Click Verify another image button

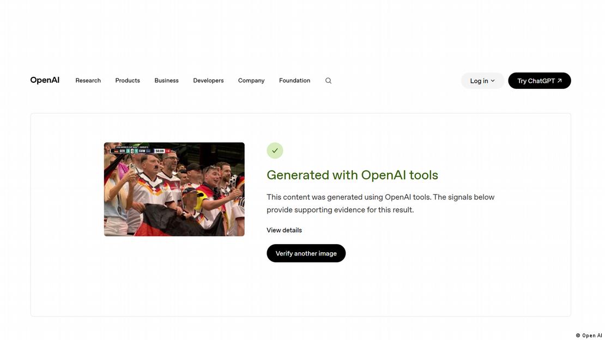point(306,253)
